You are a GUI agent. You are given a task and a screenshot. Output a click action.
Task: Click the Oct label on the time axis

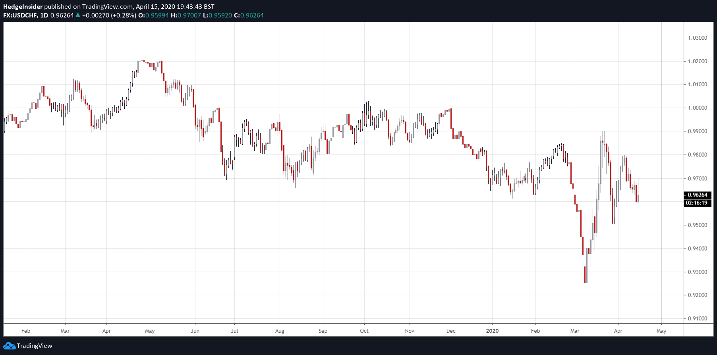click(364, 331)
